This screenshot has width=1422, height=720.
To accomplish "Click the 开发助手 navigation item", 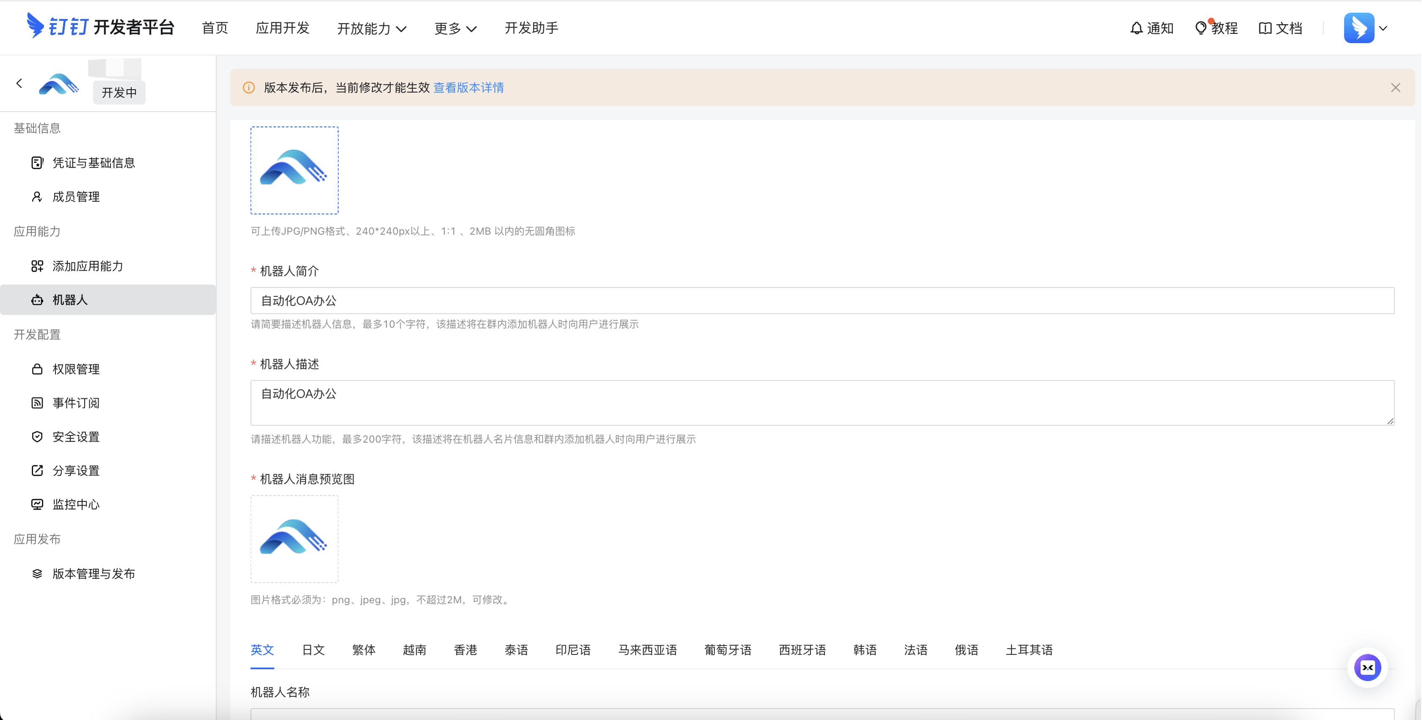I will (531, 28).
